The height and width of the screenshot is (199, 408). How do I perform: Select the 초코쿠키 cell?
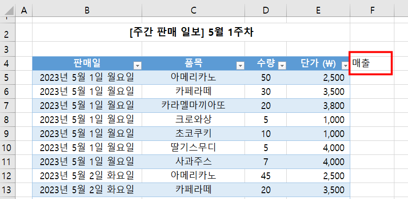point(194,134)
